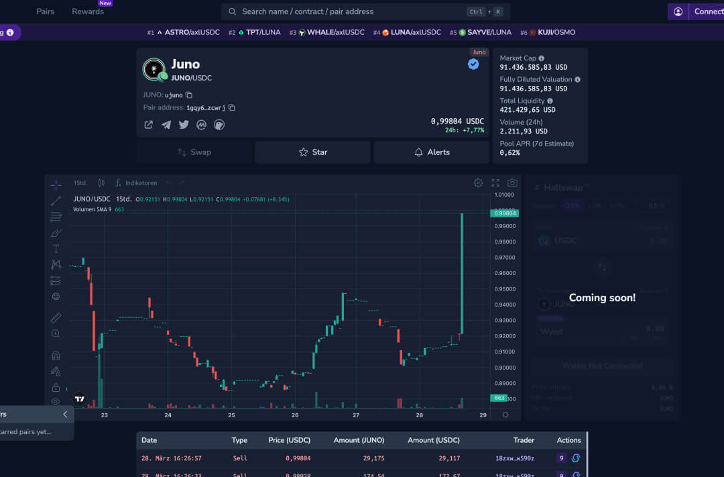Click the search name/contract input field
Screen dimensions: 724x477
[x=349, y=11]
